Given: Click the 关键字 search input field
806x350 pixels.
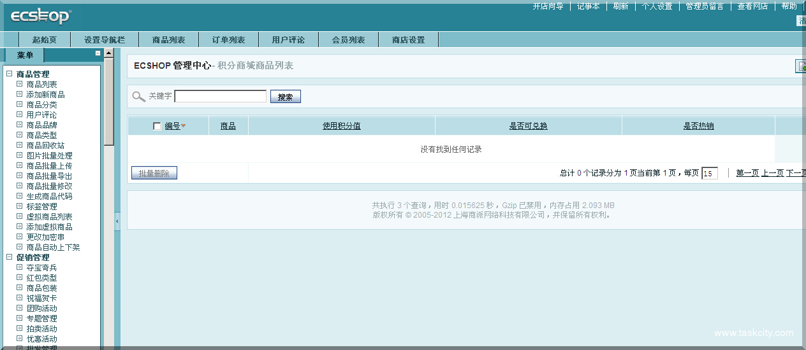Looking at the screenshot, I should 221,96.
